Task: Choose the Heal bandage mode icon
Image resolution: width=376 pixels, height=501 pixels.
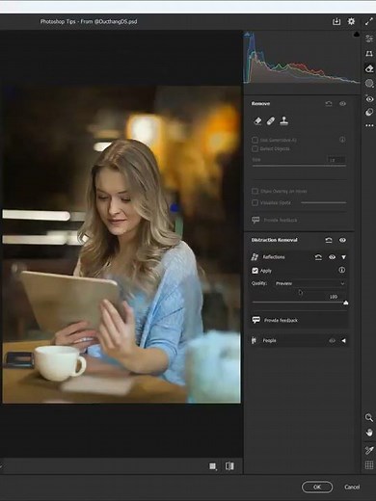Action: (271, 121)
